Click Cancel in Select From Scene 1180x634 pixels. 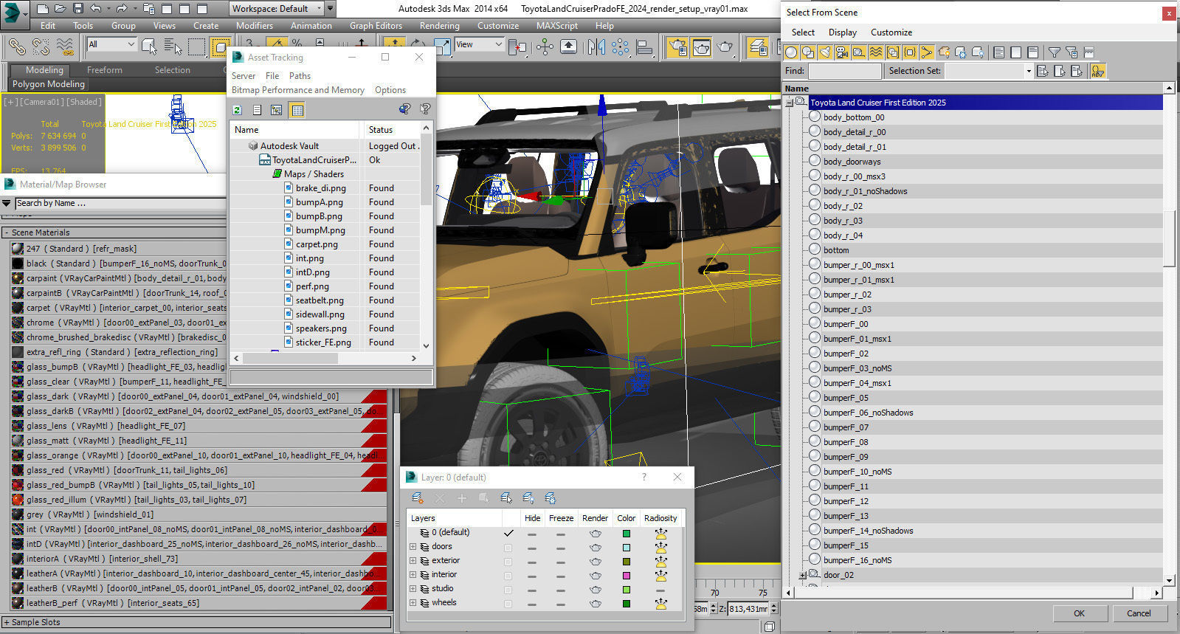pyautogui.click(x=1139, y=613)
